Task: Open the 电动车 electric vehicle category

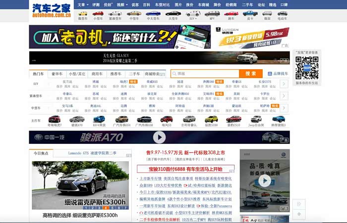Action: 282,15
